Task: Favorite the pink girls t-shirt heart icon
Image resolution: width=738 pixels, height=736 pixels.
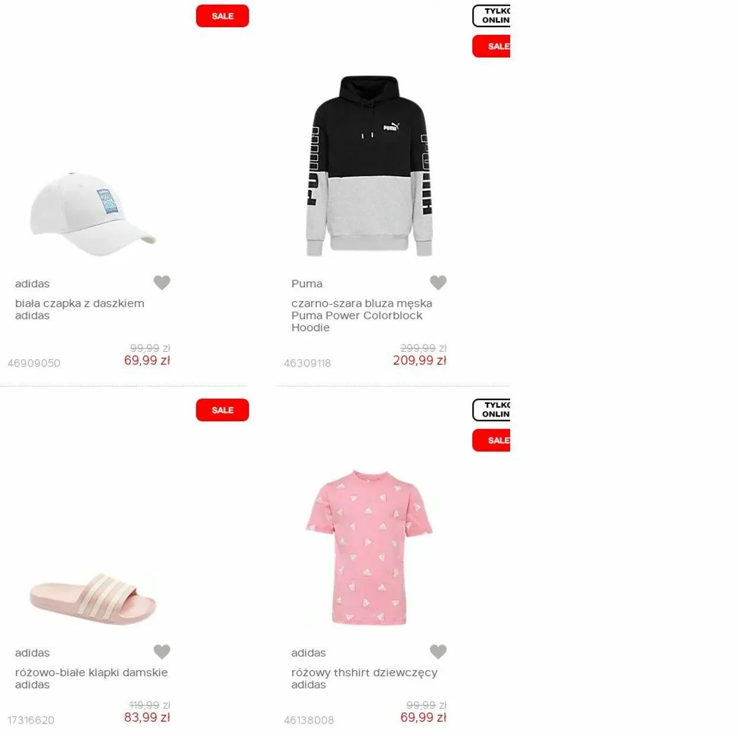Action: point(438,652)
